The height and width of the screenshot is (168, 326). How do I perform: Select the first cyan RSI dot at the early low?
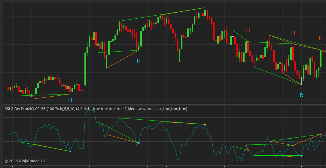[70, 151]
